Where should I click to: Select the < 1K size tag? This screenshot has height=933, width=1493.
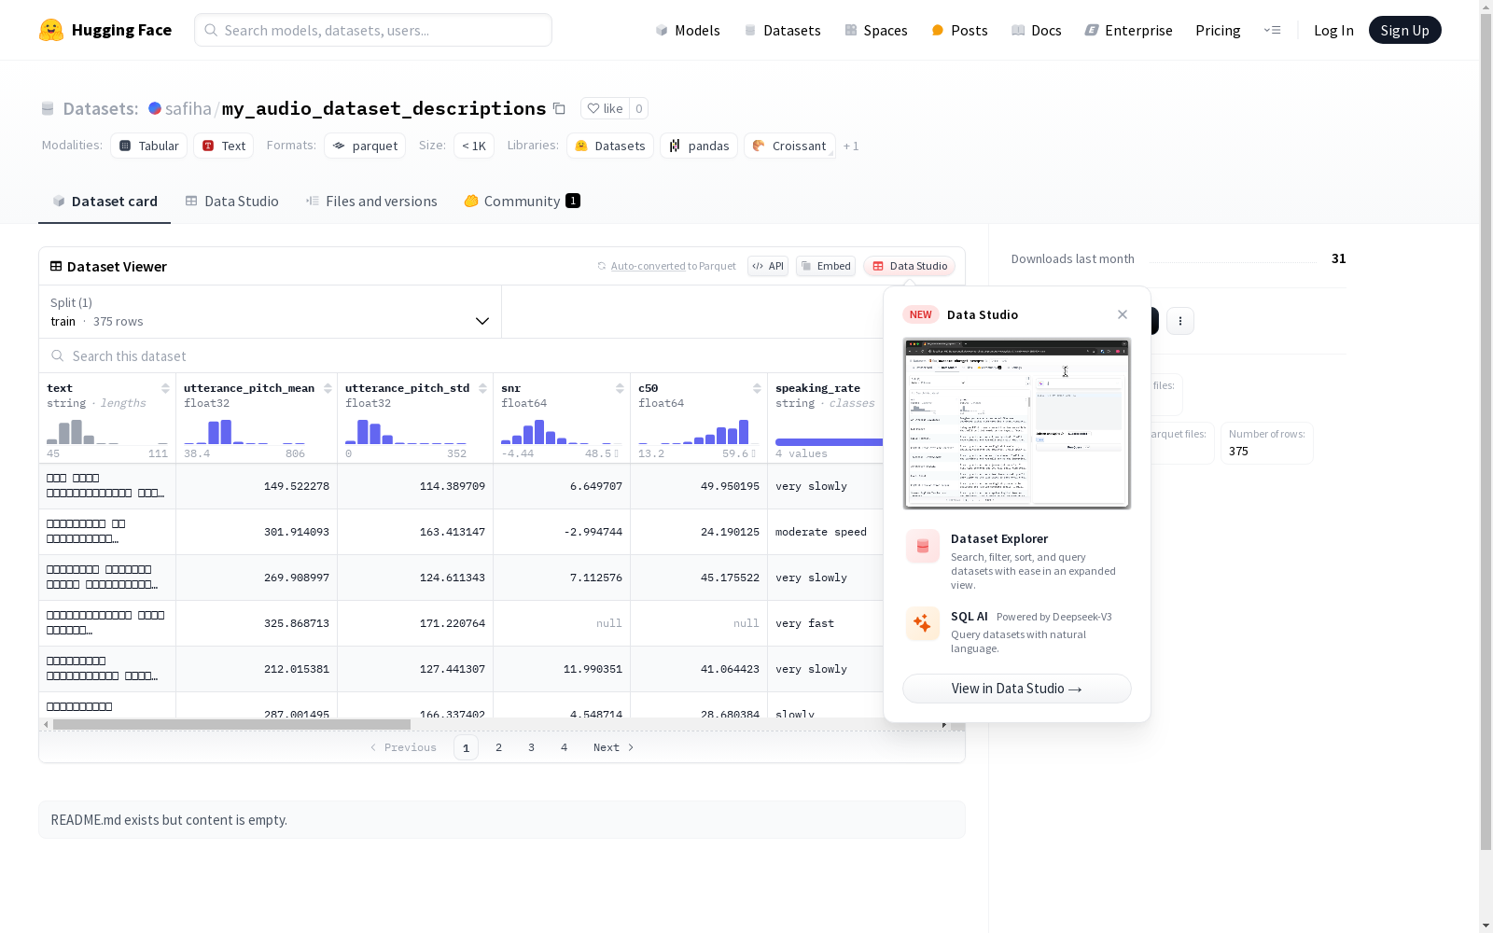coord(474,146)
